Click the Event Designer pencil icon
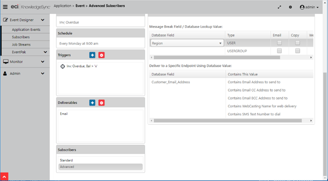Viewport: 328px width, 181px height. click(5, 20)
